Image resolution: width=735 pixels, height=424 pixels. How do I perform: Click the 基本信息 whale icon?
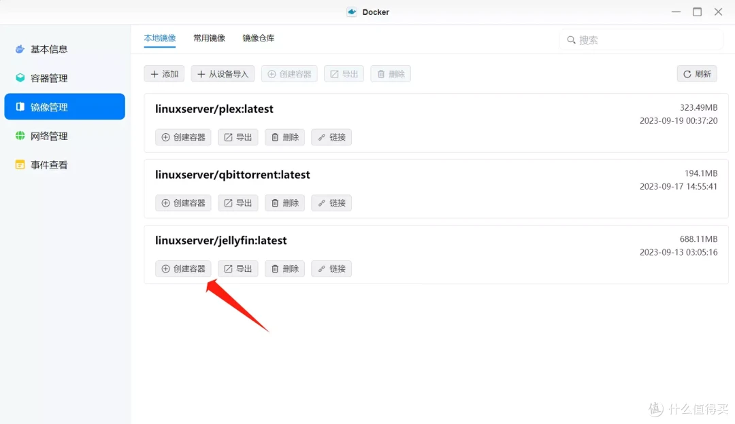(20, 49)
